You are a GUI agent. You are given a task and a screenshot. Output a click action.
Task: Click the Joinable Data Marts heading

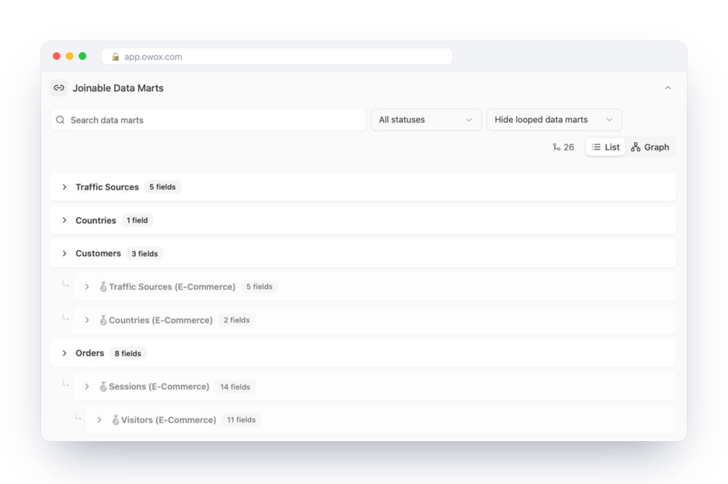coord(118,88)
